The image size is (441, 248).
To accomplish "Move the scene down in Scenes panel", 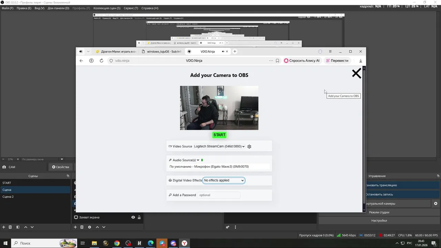I will coord(32,227).
